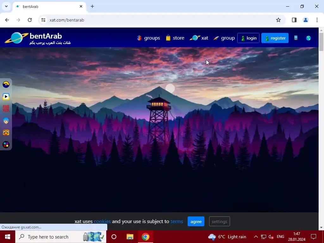Open Chrome's three-dot menu

pos(317,20)
